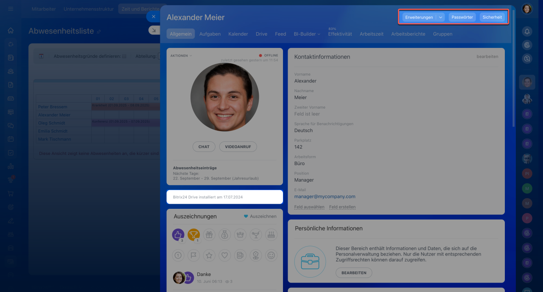Click the Sicherheit button
Viewport: 543px width, 292px height.
pos(492,17)
